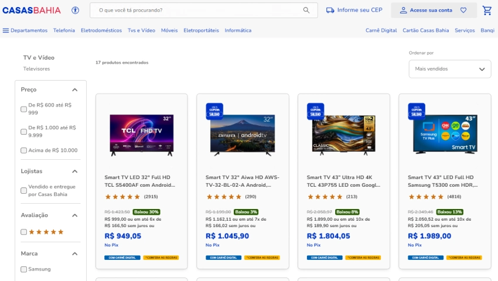Open Smart TV LED 32" Full HD TCL title
Viewport: 498px width, 281px height.
[140, 181]
